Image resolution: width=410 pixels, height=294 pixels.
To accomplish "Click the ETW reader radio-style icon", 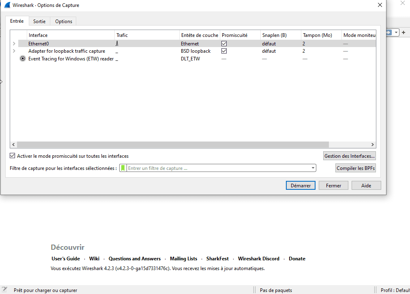I will pos(23,58).
